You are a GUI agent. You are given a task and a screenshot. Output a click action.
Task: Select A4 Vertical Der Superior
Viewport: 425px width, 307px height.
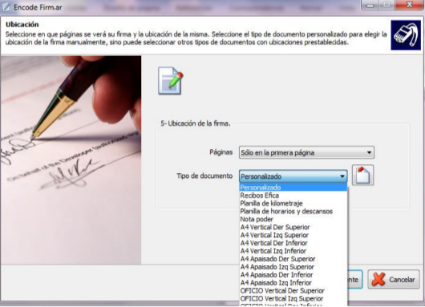[293, 227]
